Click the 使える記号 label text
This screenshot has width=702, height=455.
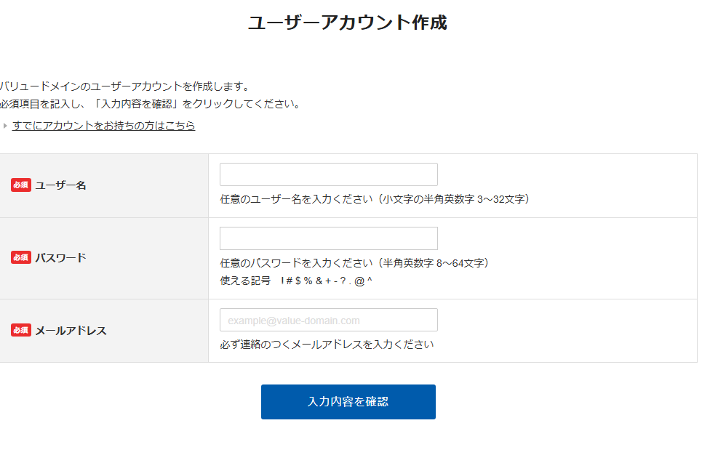coord(245,281)
